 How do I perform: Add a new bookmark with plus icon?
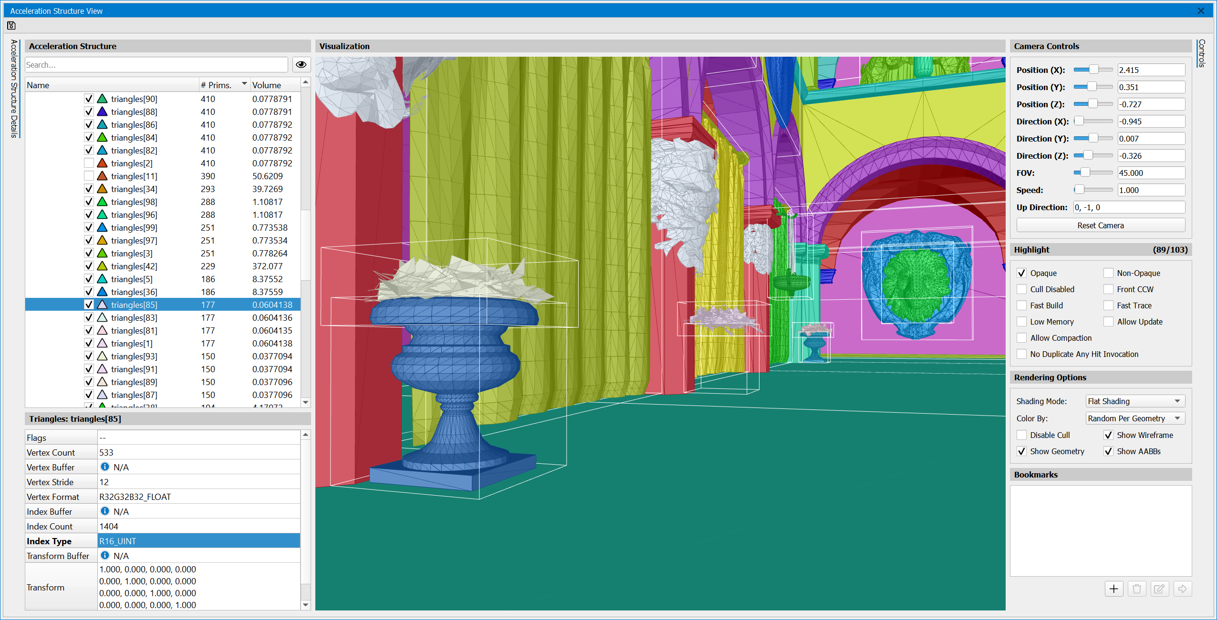[x=1113, y=589]
